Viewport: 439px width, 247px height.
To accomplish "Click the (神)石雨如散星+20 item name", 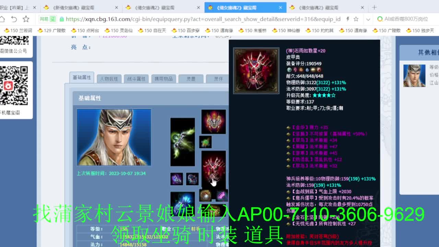I will click(306, 51).
